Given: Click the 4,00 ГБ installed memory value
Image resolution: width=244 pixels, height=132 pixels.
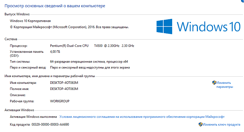Looking at the screenshot, I should (55, 52).
